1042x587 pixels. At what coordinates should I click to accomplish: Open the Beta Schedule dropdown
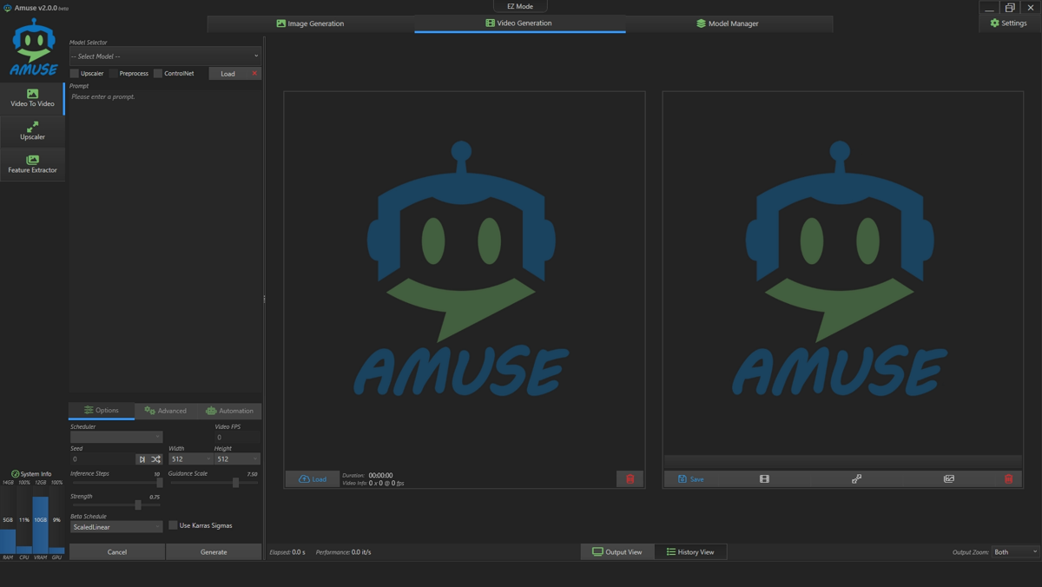[116, 526]
